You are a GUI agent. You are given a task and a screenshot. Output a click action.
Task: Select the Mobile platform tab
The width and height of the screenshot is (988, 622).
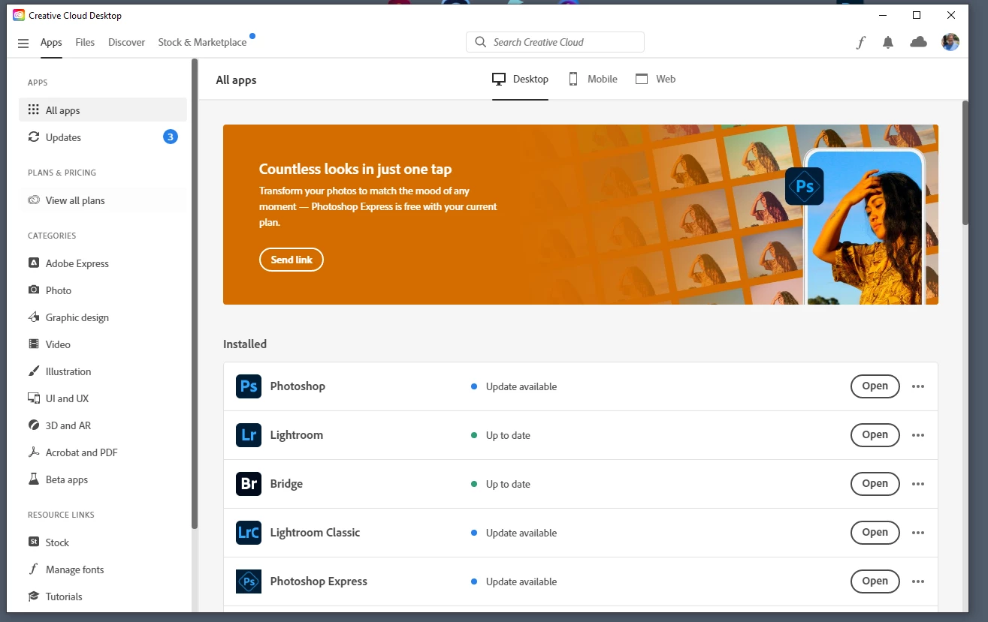pyautogui.click(x=593, y=79)
